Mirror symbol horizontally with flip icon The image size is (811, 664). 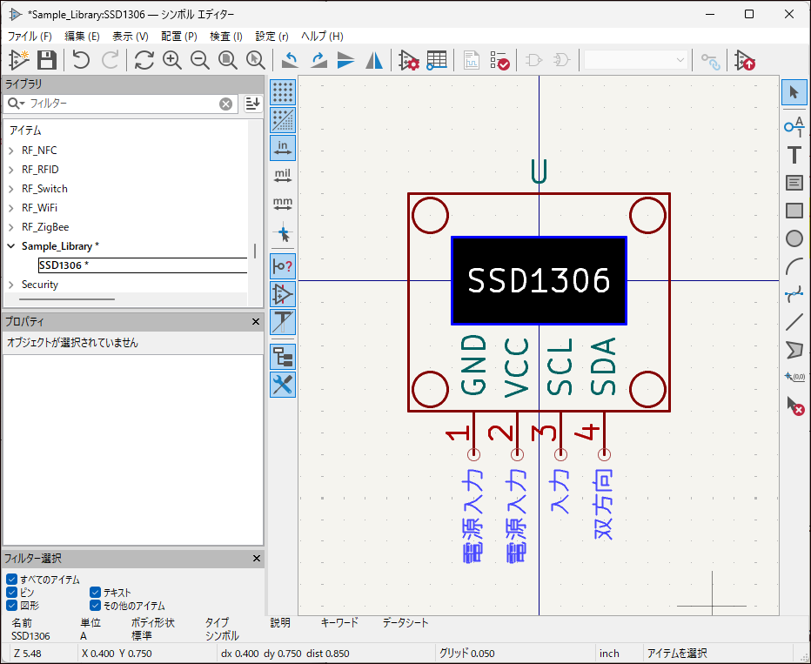tap(374, 60)
